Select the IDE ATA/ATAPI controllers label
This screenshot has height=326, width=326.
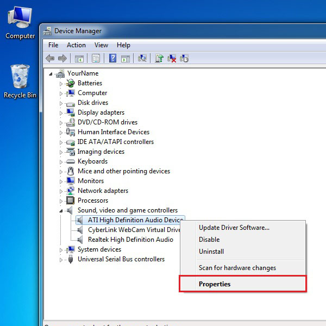point(116,142)
